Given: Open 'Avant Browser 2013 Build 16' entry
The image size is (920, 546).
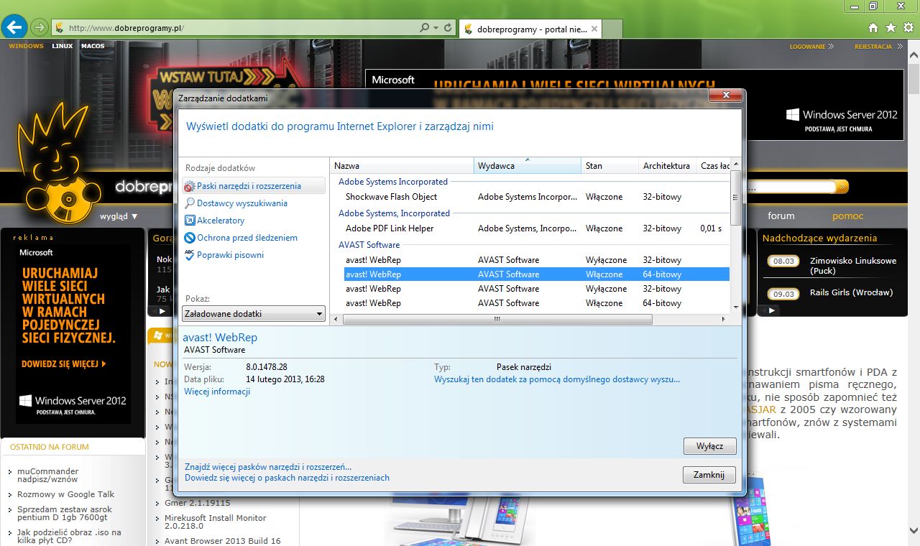Looking at the screenshot, I should pos(222,541).
